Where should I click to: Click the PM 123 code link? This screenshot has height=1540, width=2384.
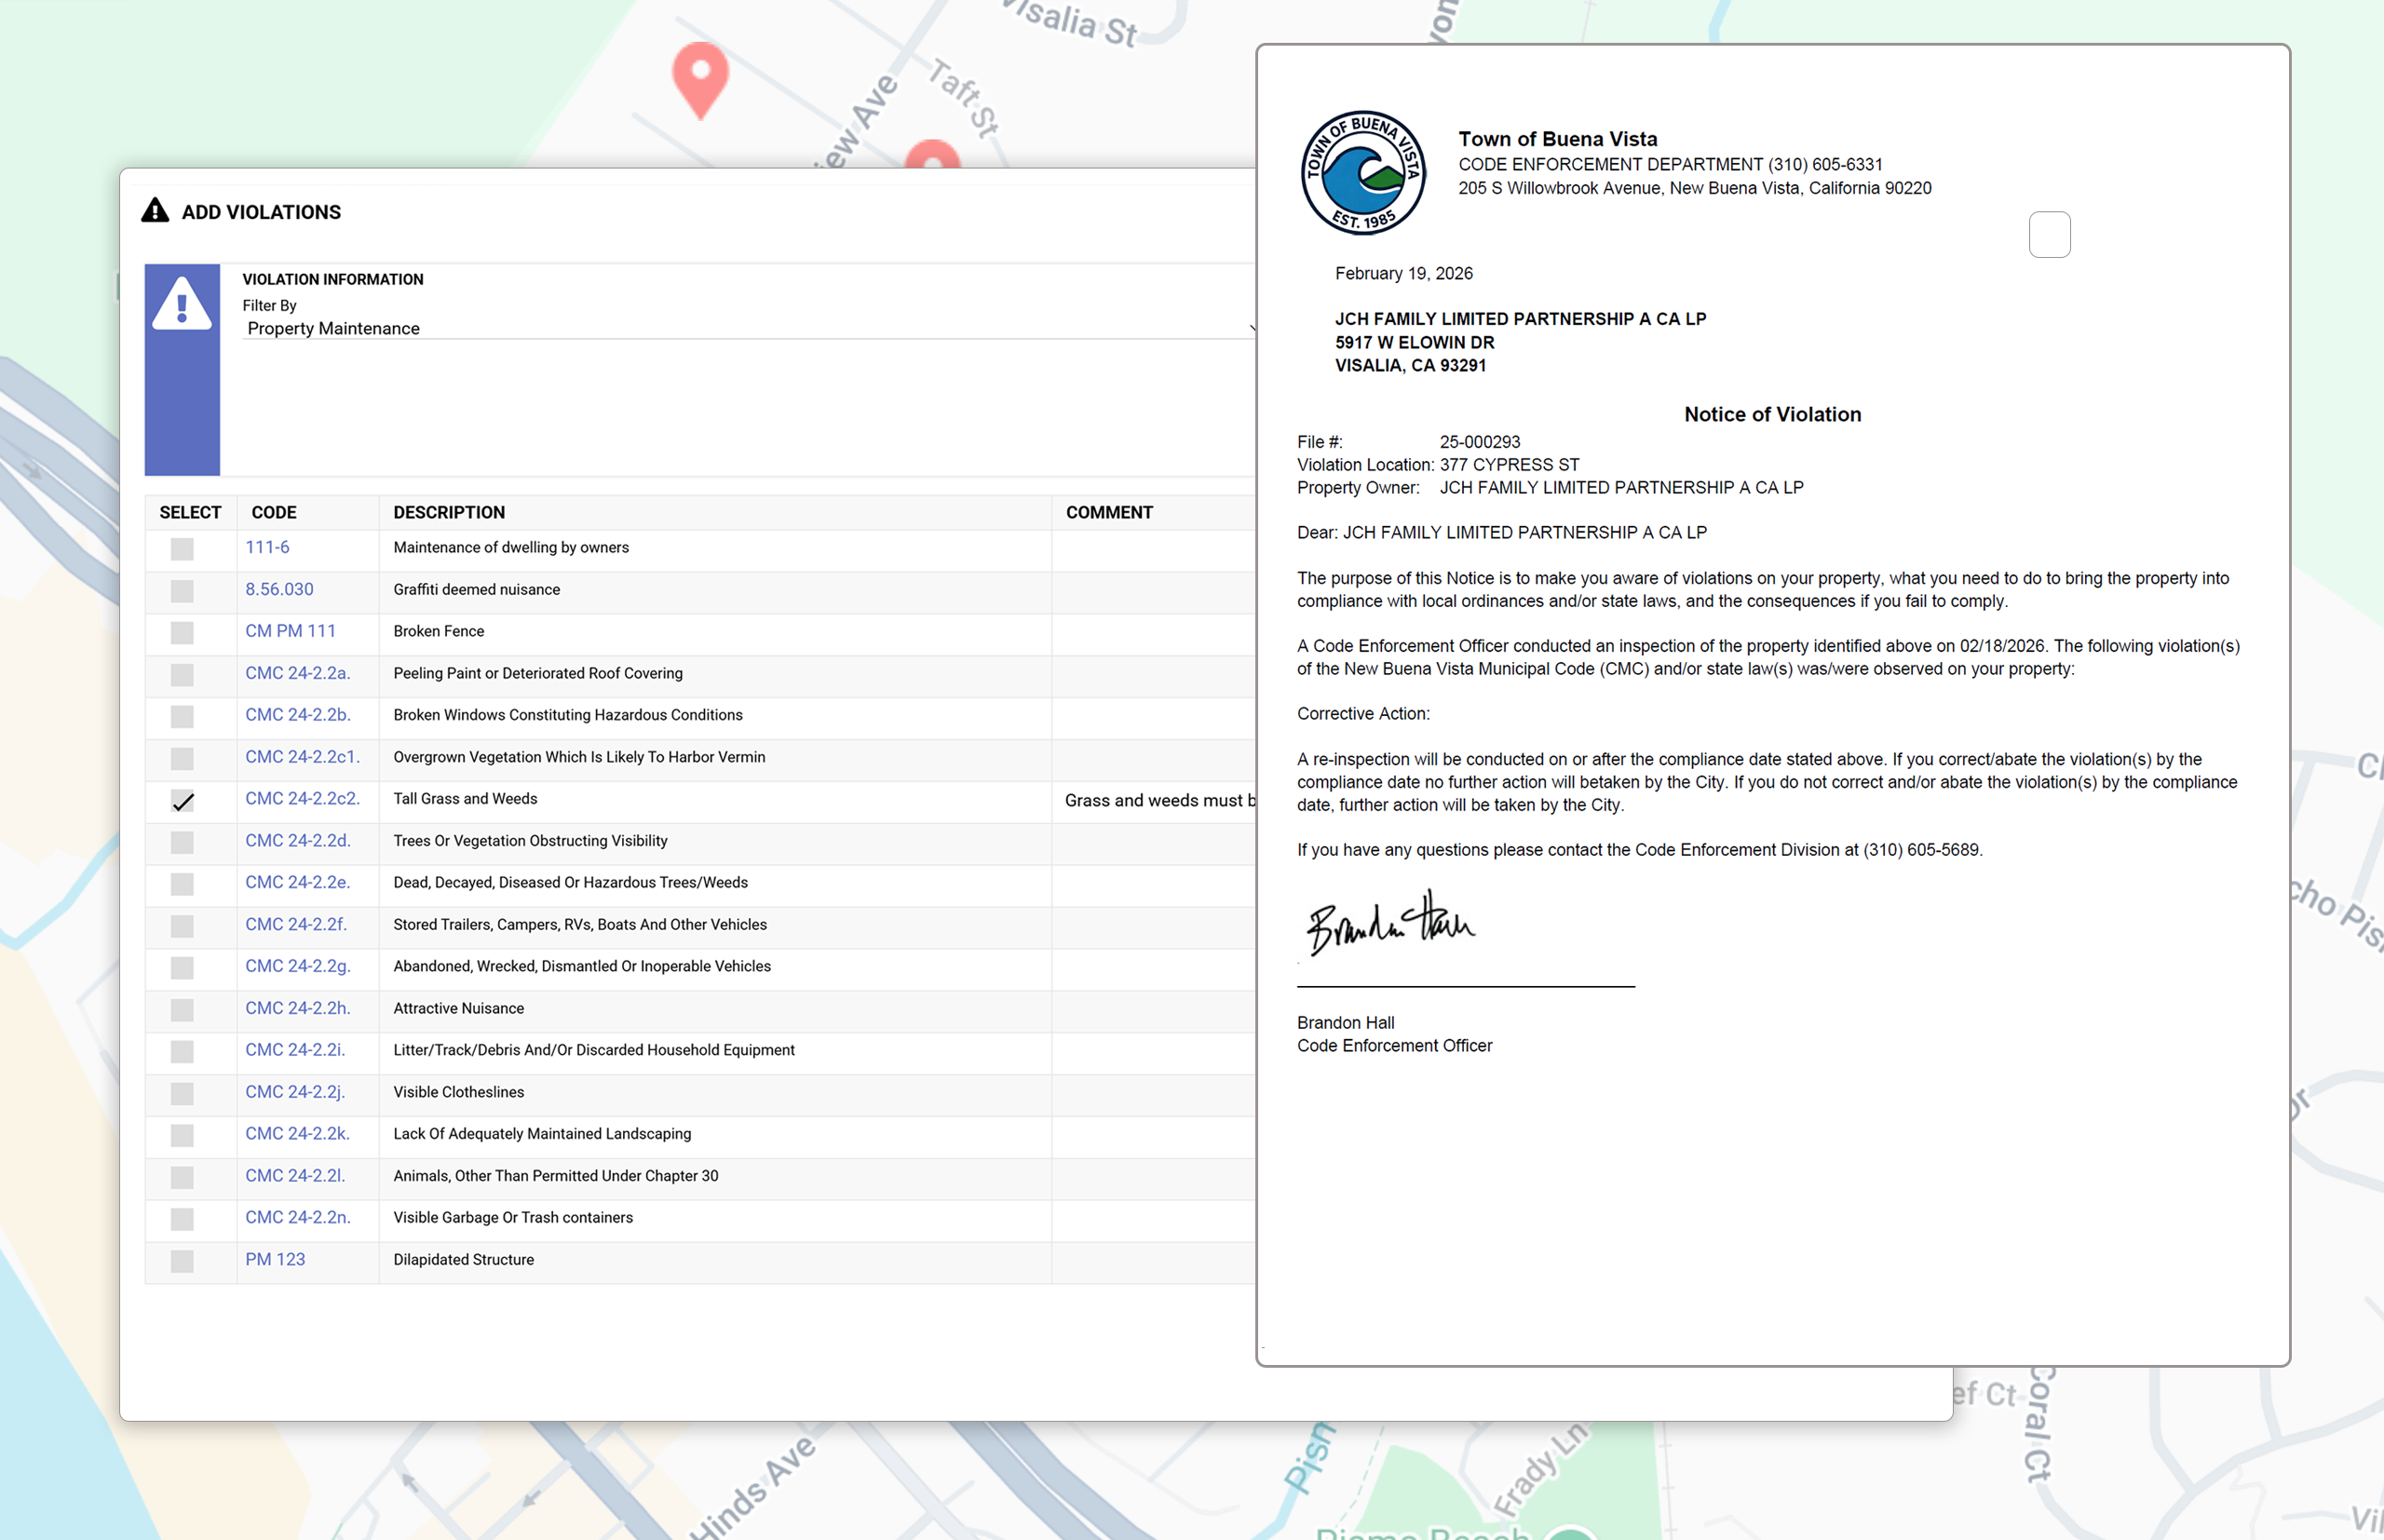point(274,1259)
